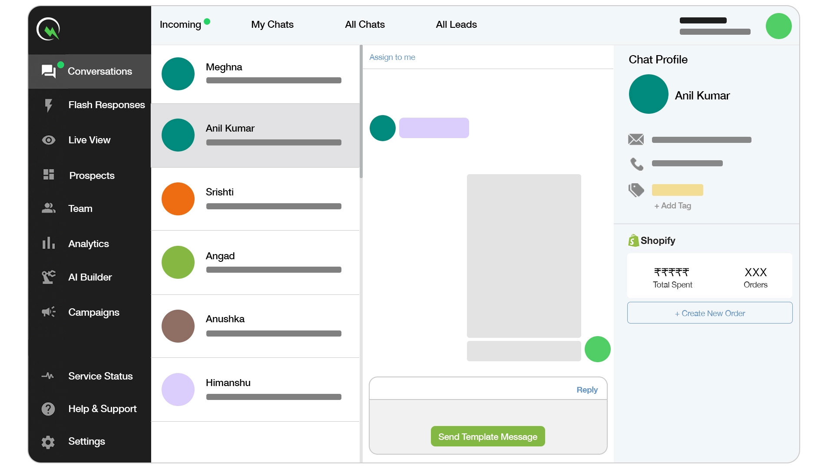The width and height of the screenshot is (834, 469).
Task: Click the Create New Order button
Action: point(709,313)
